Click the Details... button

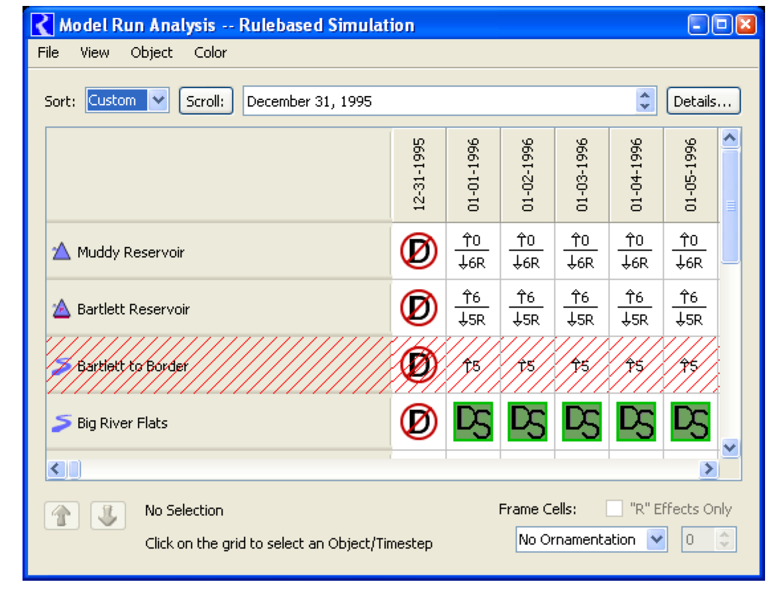tap(703, 101)
